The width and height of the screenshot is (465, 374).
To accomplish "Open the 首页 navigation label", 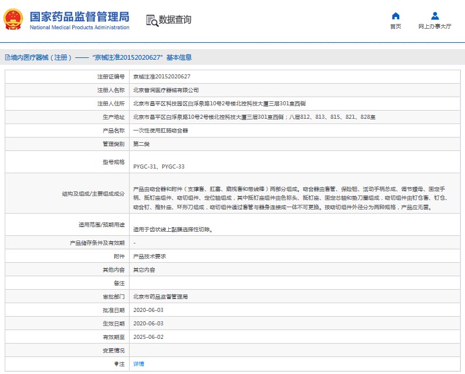I will click(395, 26).
